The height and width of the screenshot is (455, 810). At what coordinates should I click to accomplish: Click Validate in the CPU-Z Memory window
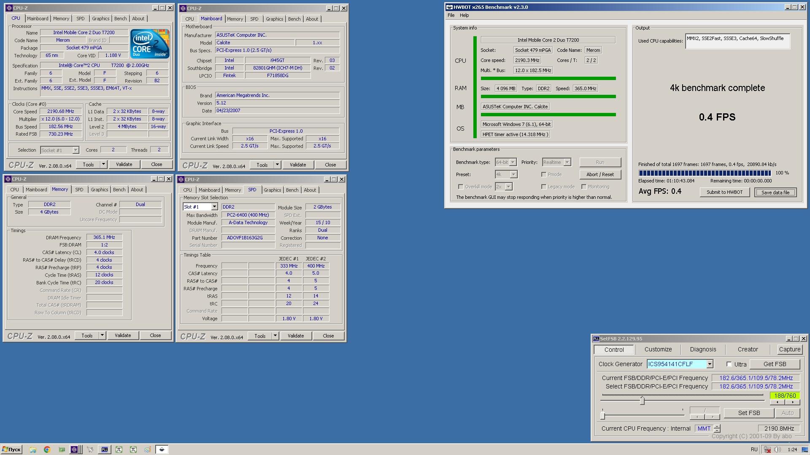point(123,336)
